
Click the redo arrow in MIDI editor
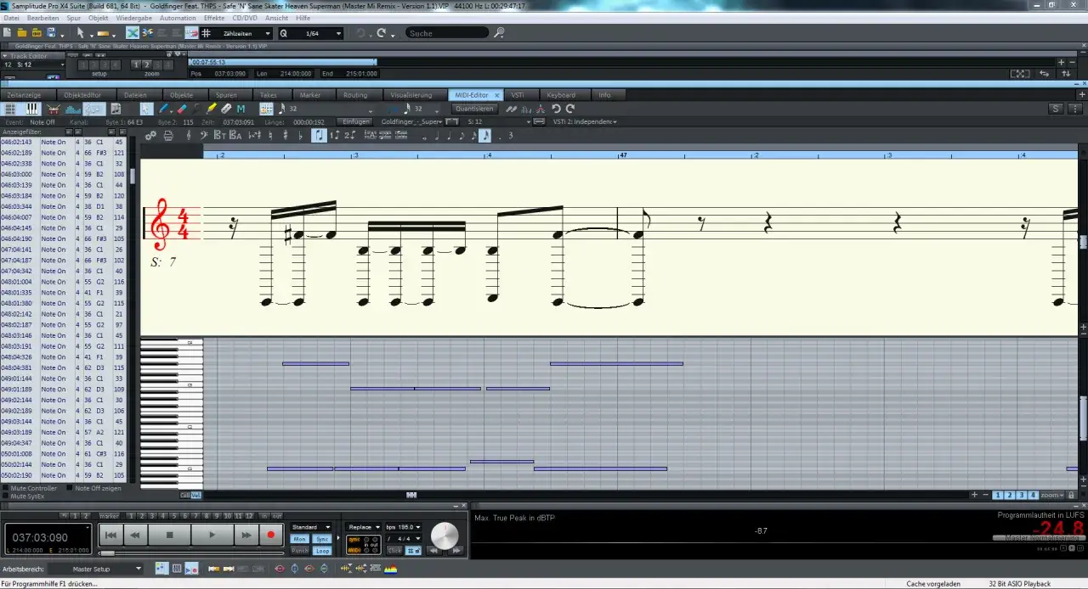570,109
